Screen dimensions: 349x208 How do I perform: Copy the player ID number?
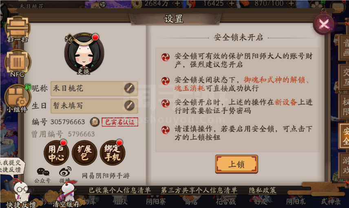pyautogui.click(x=95, y=122)
